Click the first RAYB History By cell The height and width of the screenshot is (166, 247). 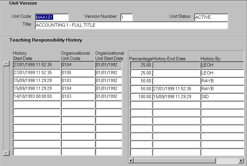tap(222, 81)
